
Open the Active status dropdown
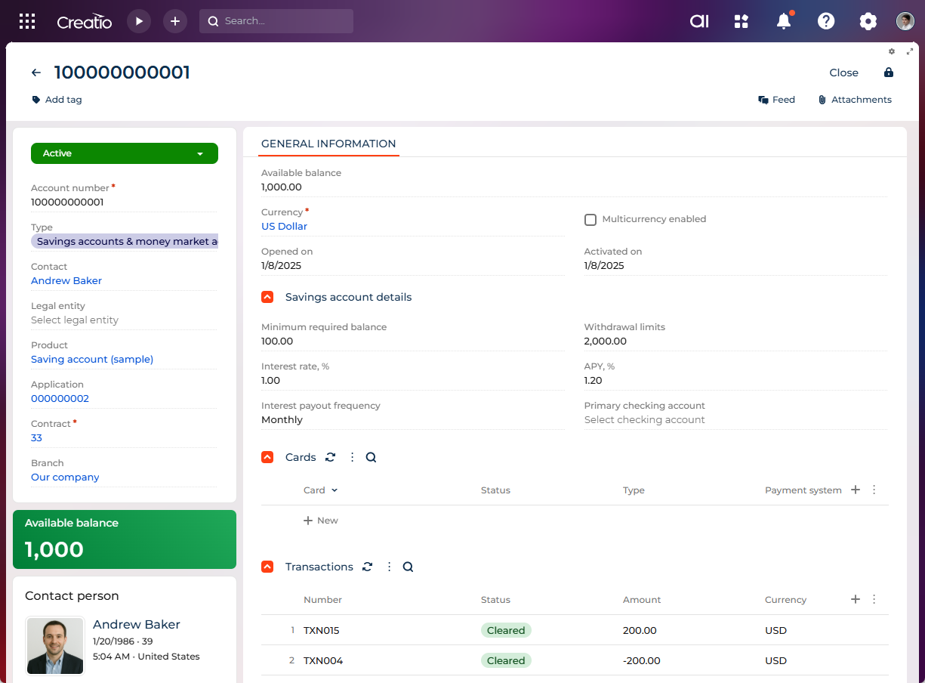125,153
